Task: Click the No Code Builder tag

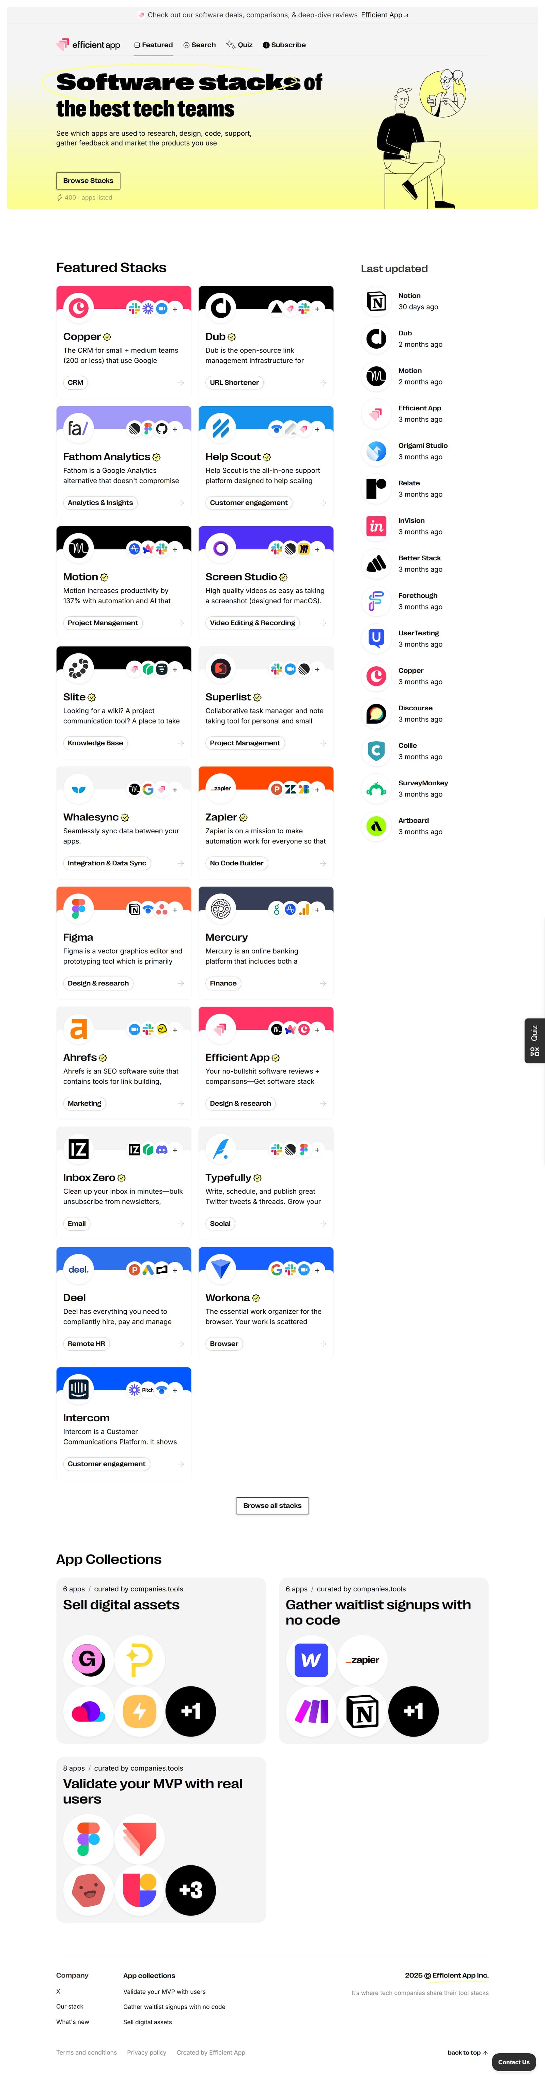Action: click(237, 863)
